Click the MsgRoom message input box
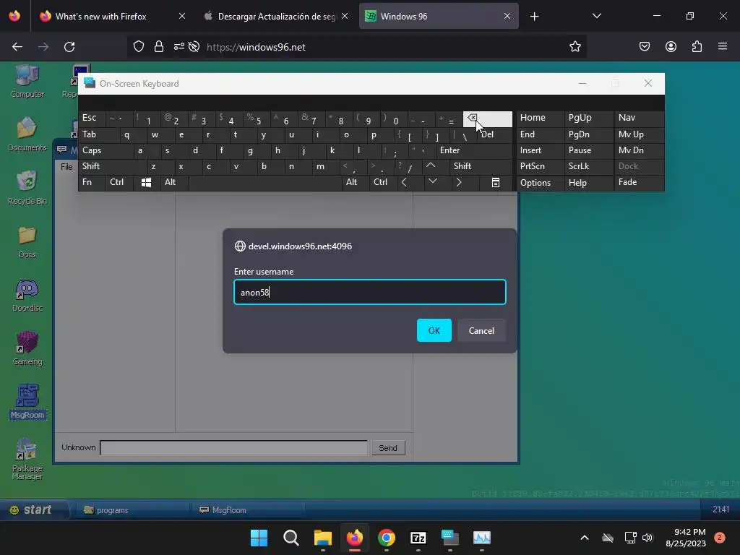Viewport: 740px width, 555px height. [233, 447]
